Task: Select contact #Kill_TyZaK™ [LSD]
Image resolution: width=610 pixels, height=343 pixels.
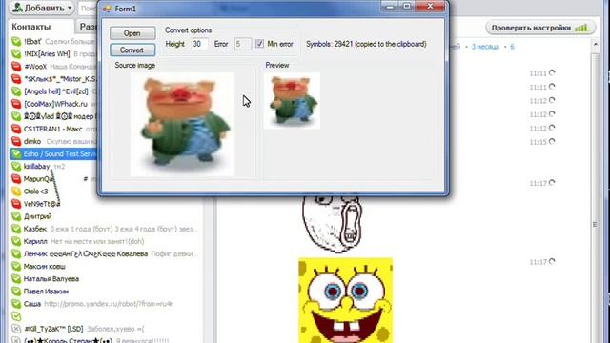Action: 53,329
